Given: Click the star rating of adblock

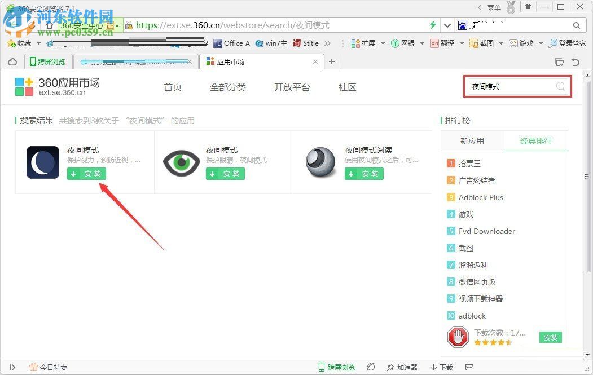Looking at the screenshot, I should (493, 342).
